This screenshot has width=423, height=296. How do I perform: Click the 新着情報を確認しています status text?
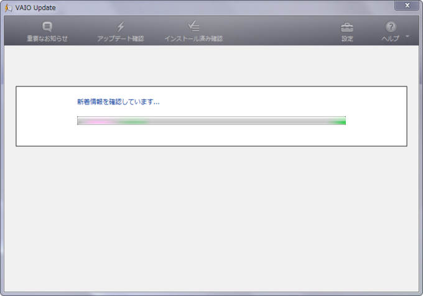pyautogui.click(x=118, y=101)
